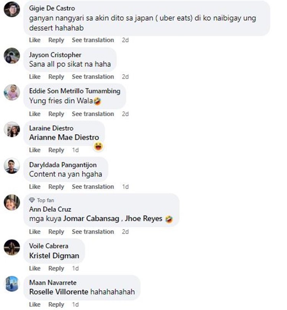Open tagged profile Kristel Digman

click(x=54, y=256)
